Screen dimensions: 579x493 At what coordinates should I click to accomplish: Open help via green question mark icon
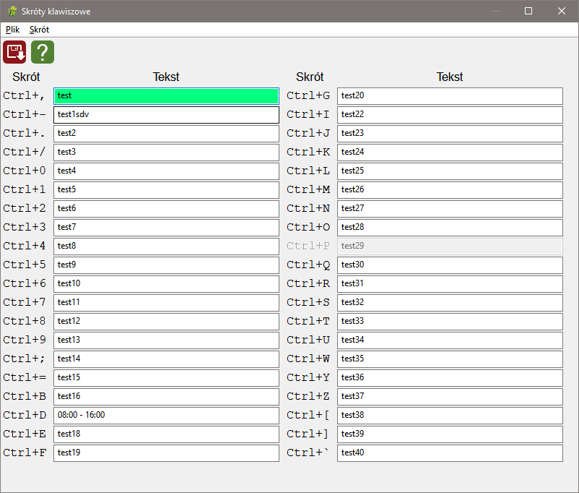(x=43, y=52)
